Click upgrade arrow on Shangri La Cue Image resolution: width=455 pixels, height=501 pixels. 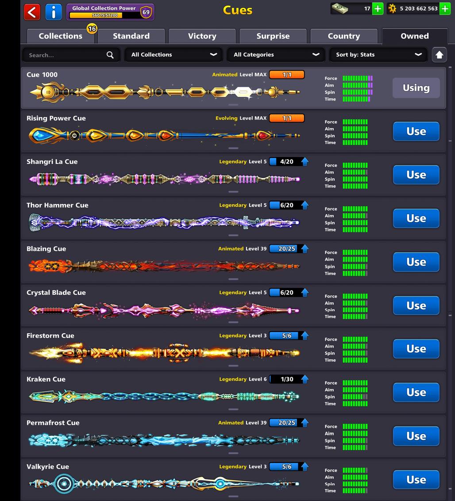pyautogui.click(x=305, y=162)
